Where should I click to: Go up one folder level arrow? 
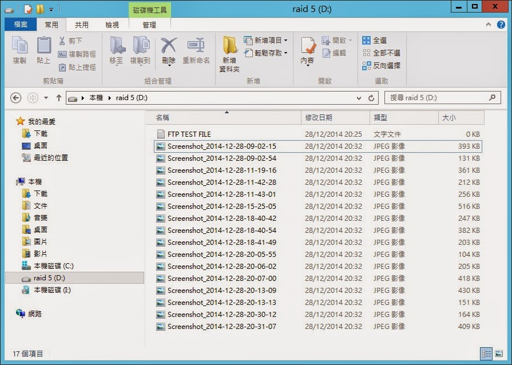pyautogui.click(x=59, y=98)
